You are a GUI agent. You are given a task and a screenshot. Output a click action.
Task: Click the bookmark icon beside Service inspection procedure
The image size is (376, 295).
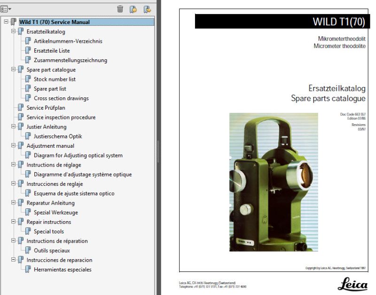point(21,117)
